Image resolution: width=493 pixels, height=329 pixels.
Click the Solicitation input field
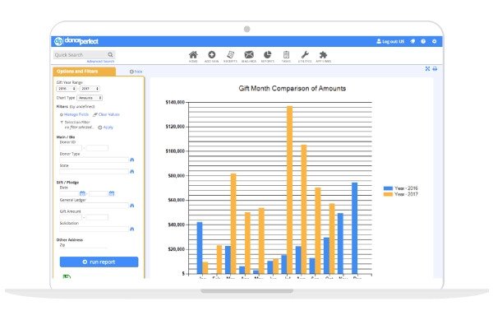(94, 229)
